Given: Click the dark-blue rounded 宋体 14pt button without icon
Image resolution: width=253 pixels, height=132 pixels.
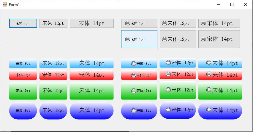Looking at the screenshot, I should click(91, 111).
